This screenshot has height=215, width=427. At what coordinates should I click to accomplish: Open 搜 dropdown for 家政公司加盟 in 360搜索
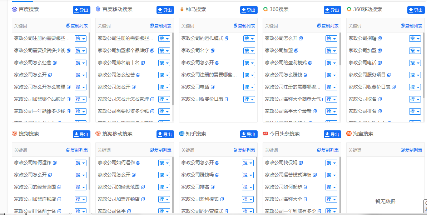tap(331, 51)
